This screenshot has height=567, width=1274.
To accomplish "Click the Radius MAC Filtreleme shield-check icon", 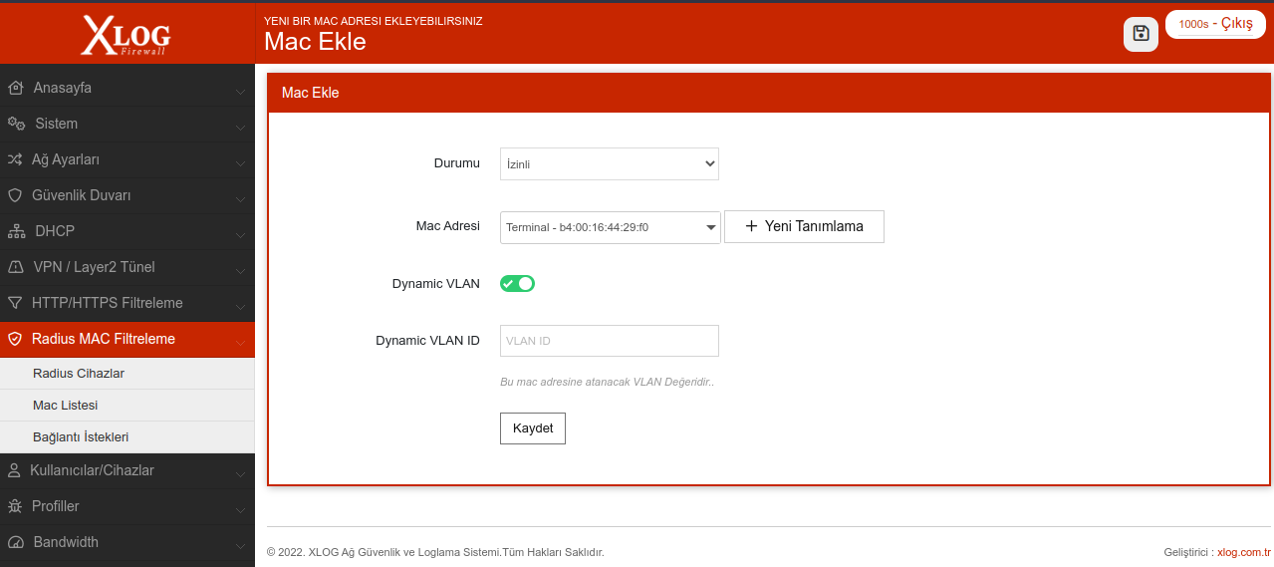I will 15,339.
